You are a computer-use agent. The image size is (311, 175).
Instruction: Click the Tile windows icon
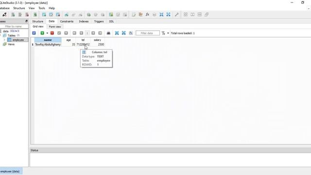[186, 15]
